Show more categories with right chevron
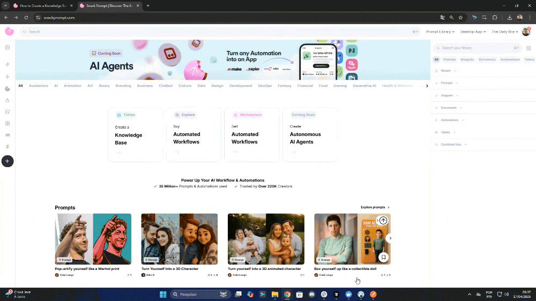536x301 pixels. point(427,86)
